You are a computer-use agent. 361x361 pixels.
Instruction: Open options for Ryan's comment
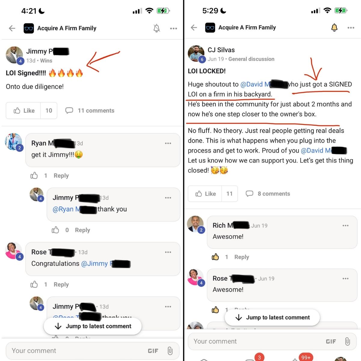click(x=168, y=143)
